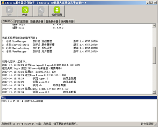The width and height of the screenshot is (158, 127).
Task: Click the 输出 panel header bar
Action: click(79, 97)
